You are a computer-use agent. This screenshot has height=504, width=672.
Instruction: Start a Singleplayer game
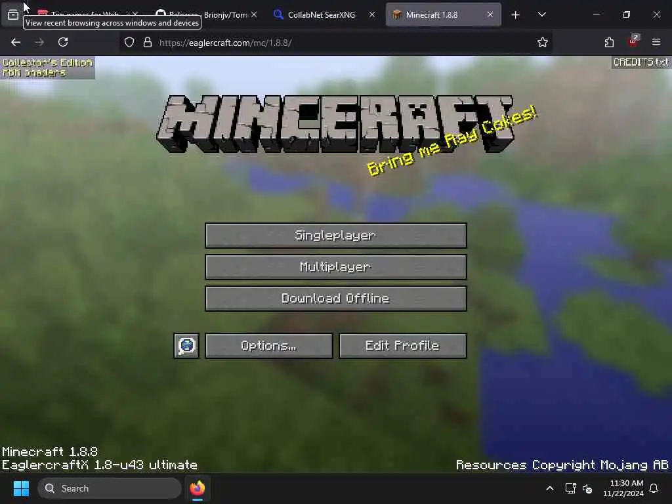pos(336,236)
